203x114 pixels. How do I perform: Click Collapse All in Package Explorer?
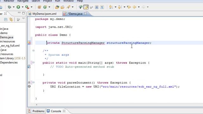click(6, 20)
